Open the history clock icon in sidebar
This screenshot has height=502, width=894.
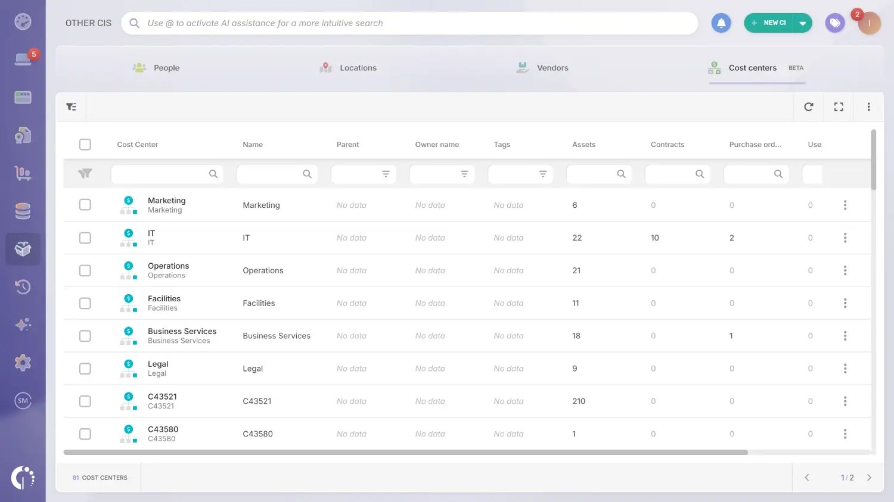(x=23, y=287)
